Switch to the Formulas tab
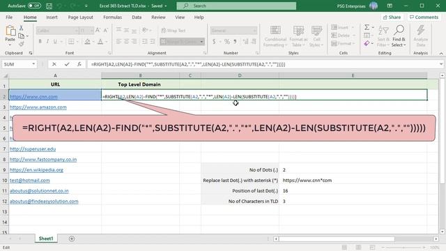Image resolution: width=446 pixels, height=251 pixels. pos(112,17)
